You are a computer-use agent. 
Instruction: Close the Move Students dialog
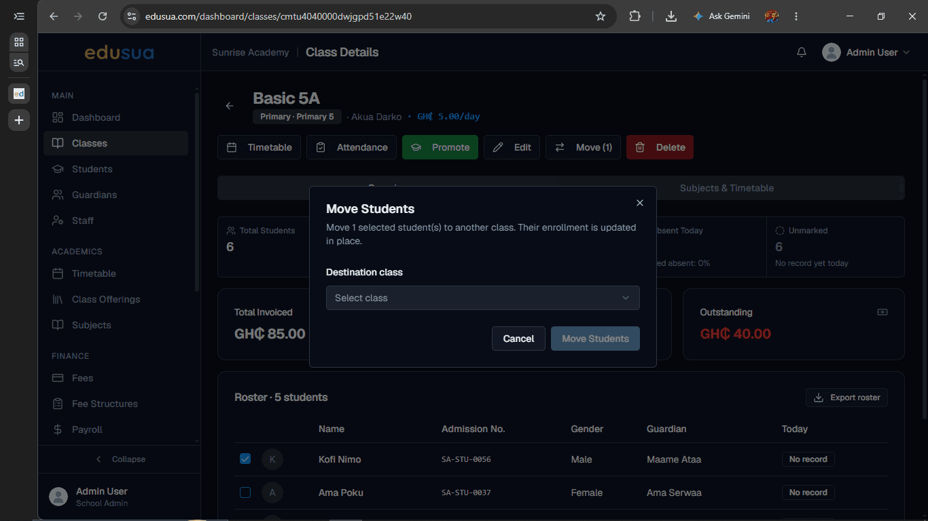639,203
